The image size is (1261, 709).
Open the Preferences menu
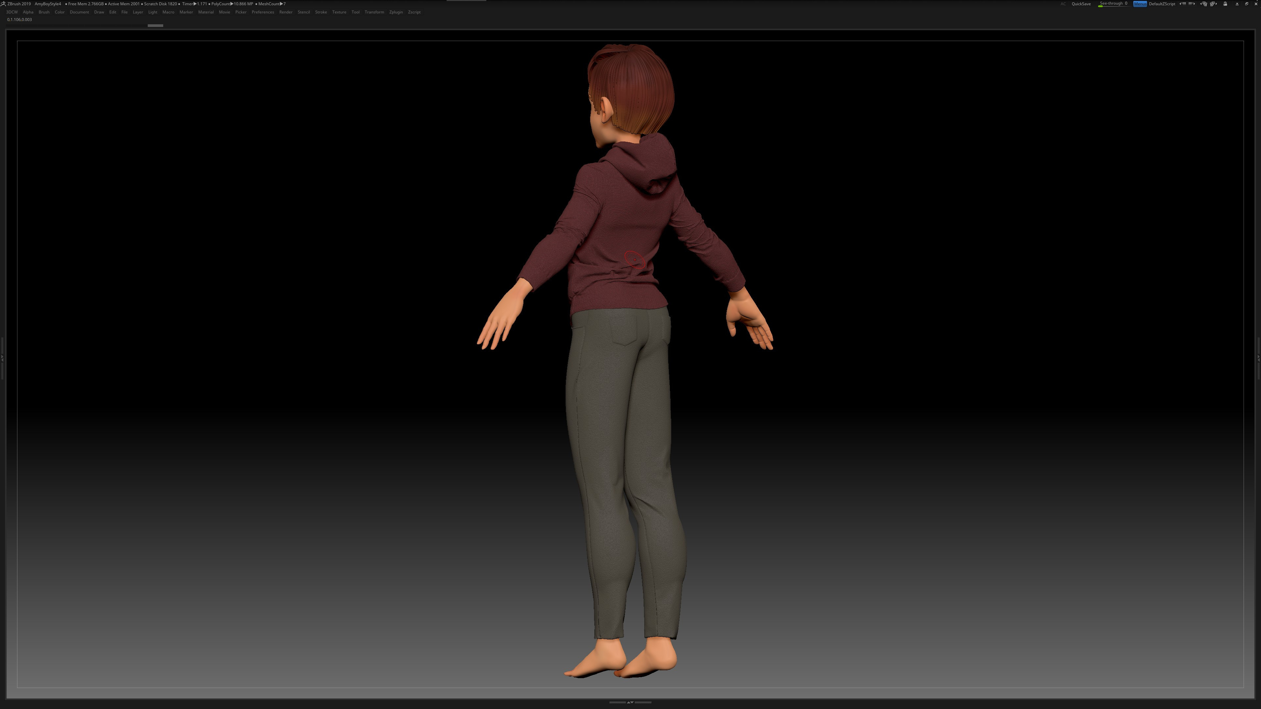point(263,12)
